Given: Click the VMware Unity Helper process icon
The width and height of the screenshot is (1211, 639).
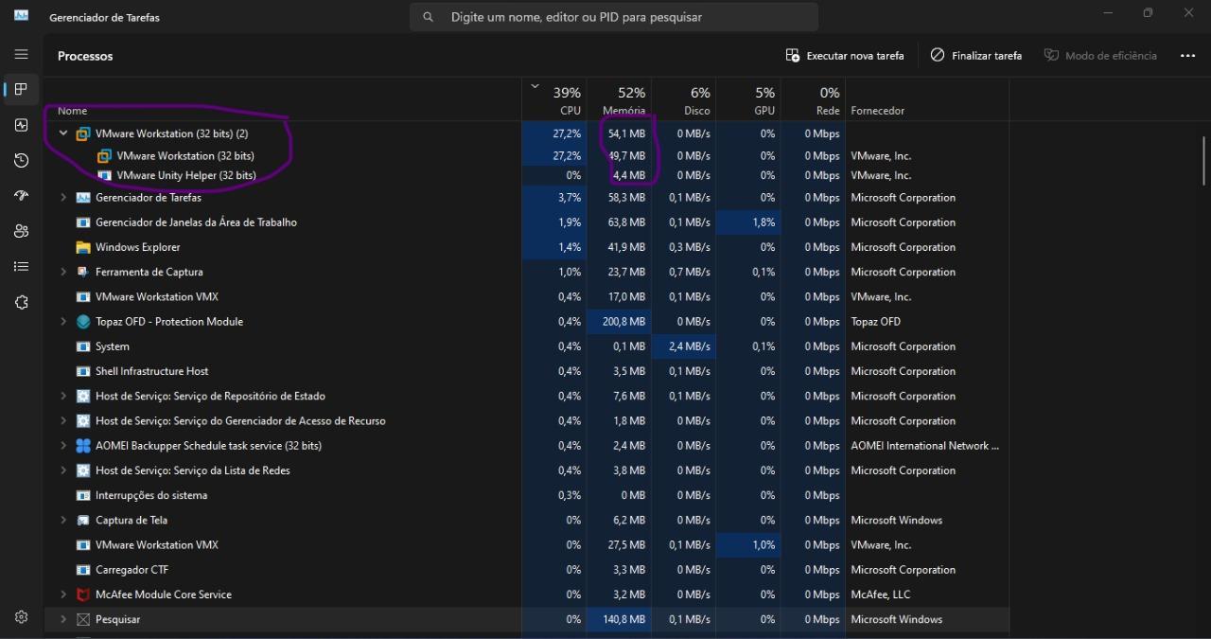Looking at the screenshot, I should pos(104,175).
